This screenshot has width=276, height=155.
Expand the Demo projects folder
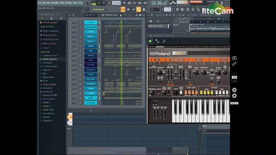coord(48,59)
